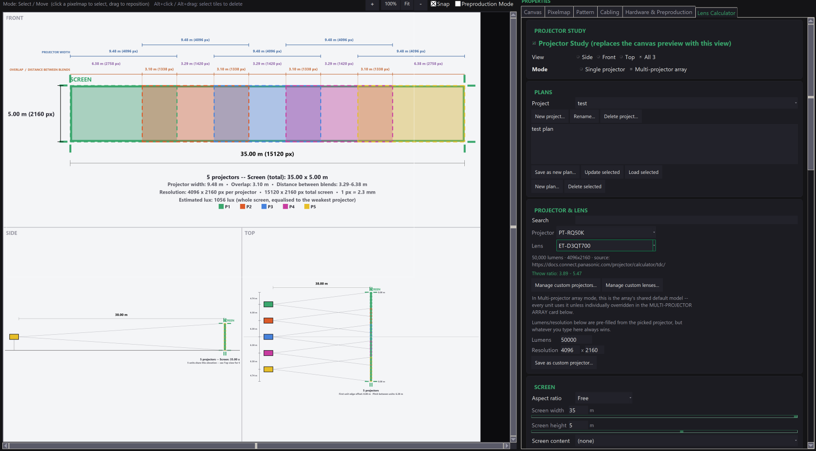Click the canvas horizontal scrollbar
The width and height of the screenshot is (816, 451).
tap(256, 446)
